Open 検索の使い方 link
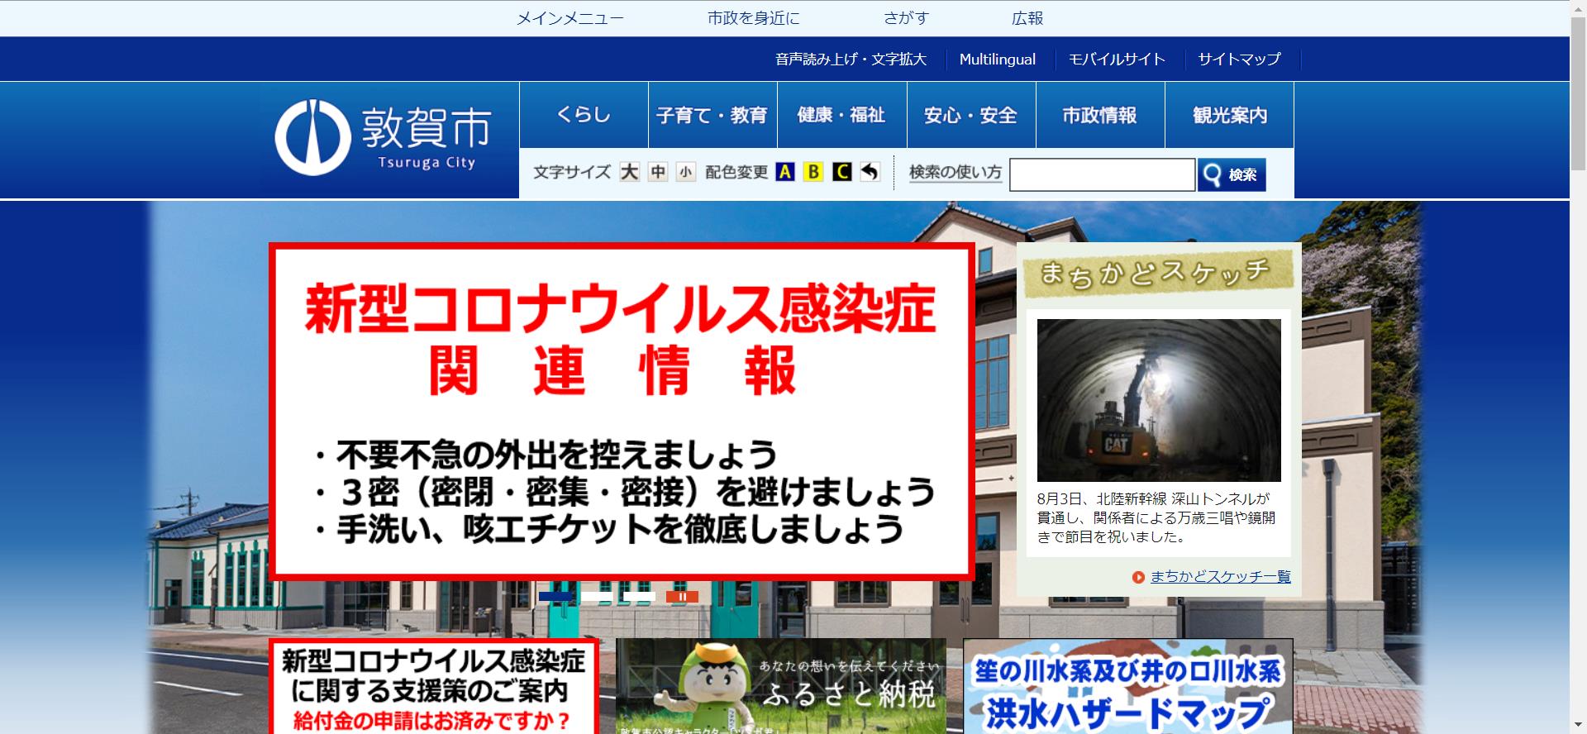Viewport: 1587px width, 734px height. 956,172
